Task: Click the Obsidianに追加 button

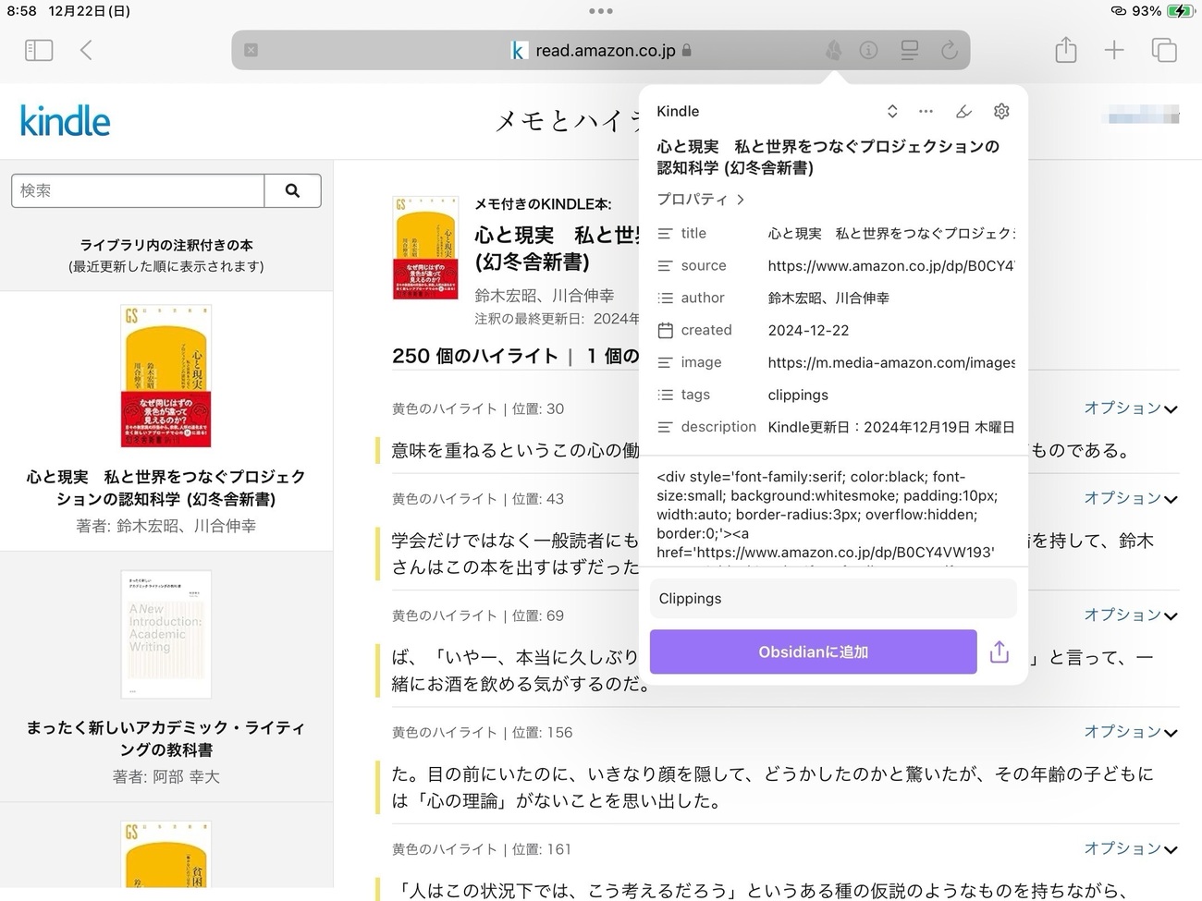Action: coord(813,651)
